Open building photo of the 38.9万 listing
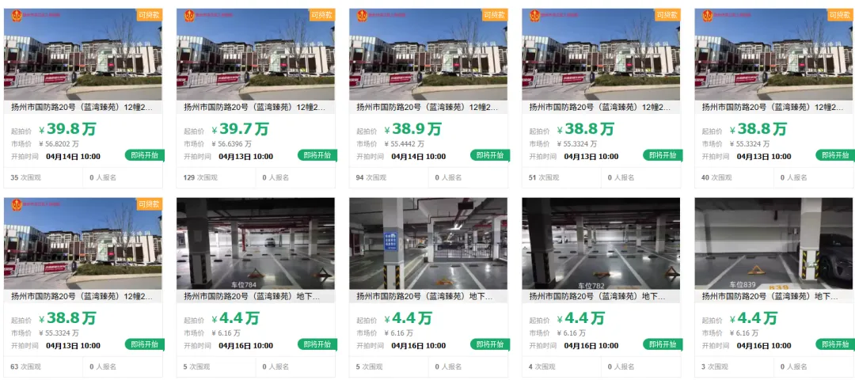The image size is (855, 380). [x=428, y=54]
